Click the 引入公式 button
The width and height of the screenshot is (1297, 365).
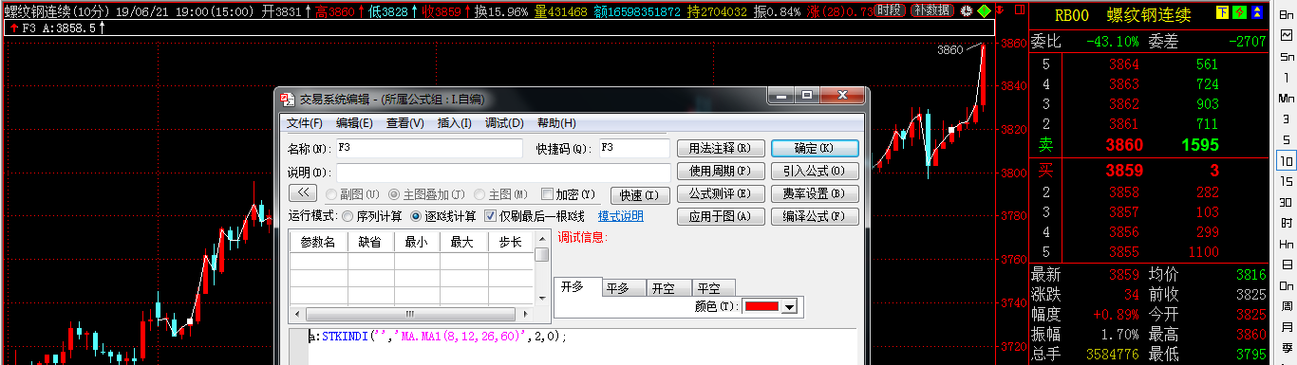[x=815, y=172]
